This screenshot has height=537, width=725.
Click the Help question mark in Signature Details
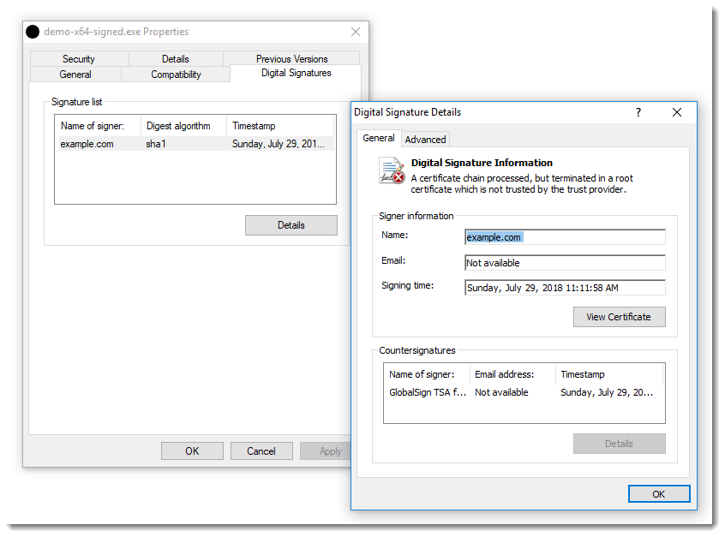pos(638,112)
